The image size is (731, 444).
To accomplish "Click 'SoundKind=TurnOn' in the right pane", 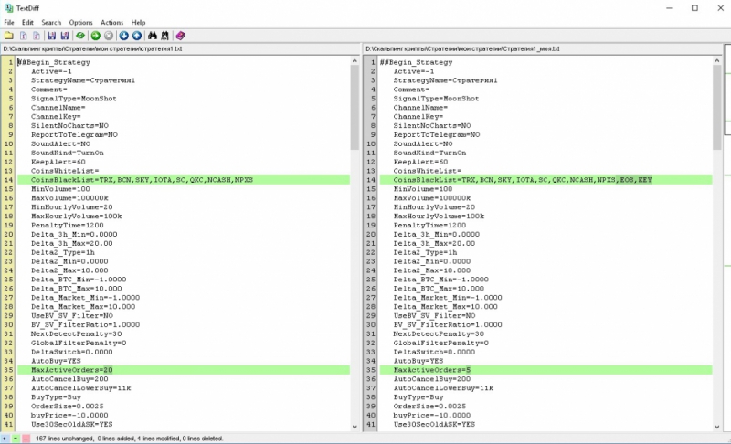I will coord(429,153).
